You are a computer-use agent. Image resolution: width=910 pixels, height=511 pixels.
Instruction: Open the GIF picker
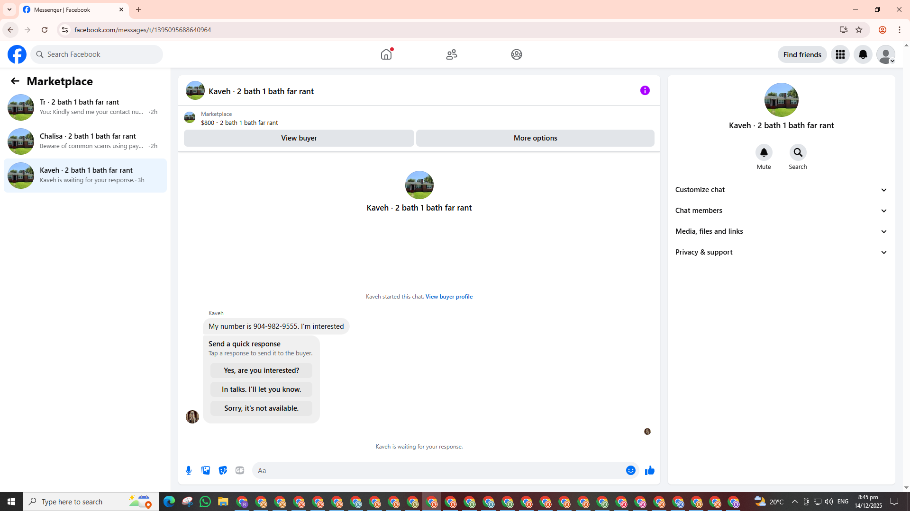click(x=240, y=470)
